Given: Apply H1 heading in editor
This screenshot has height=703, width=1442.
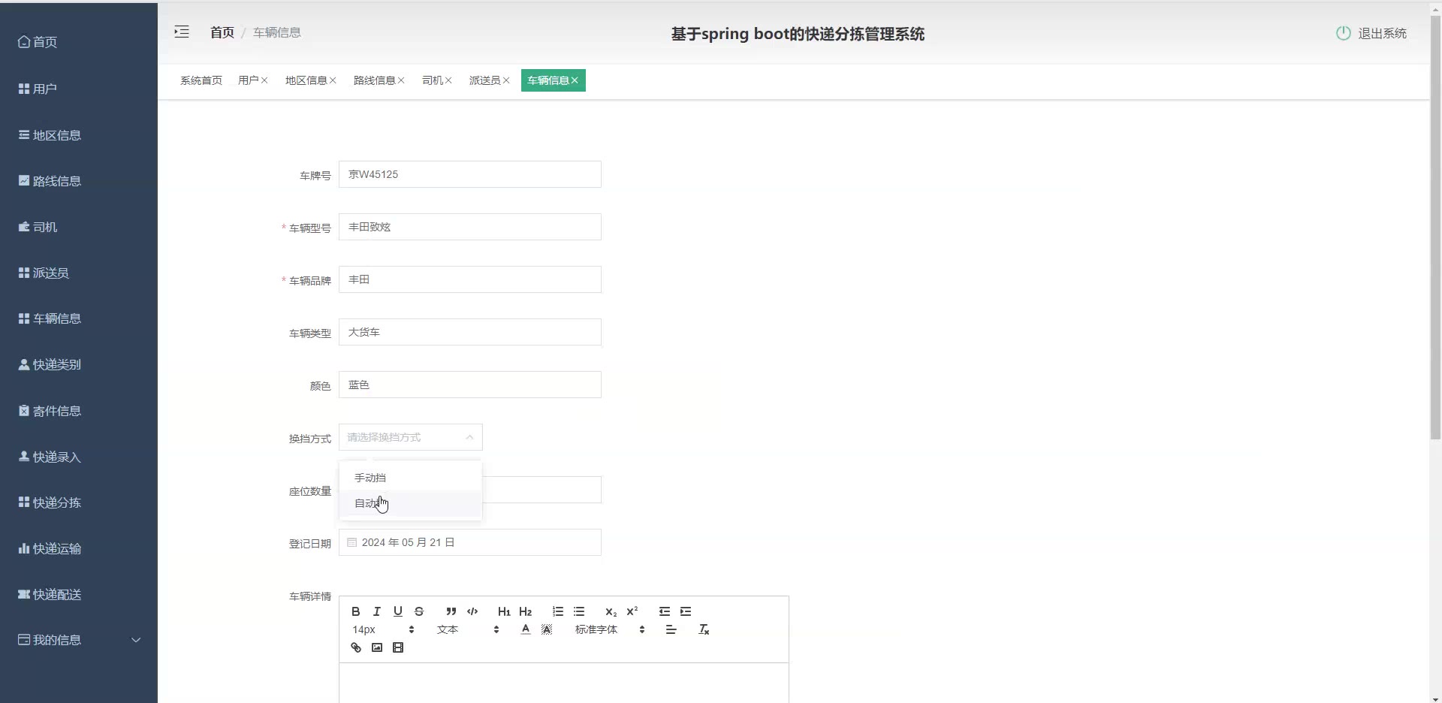Looking at the screenshot, I should (x=504, y=611).
